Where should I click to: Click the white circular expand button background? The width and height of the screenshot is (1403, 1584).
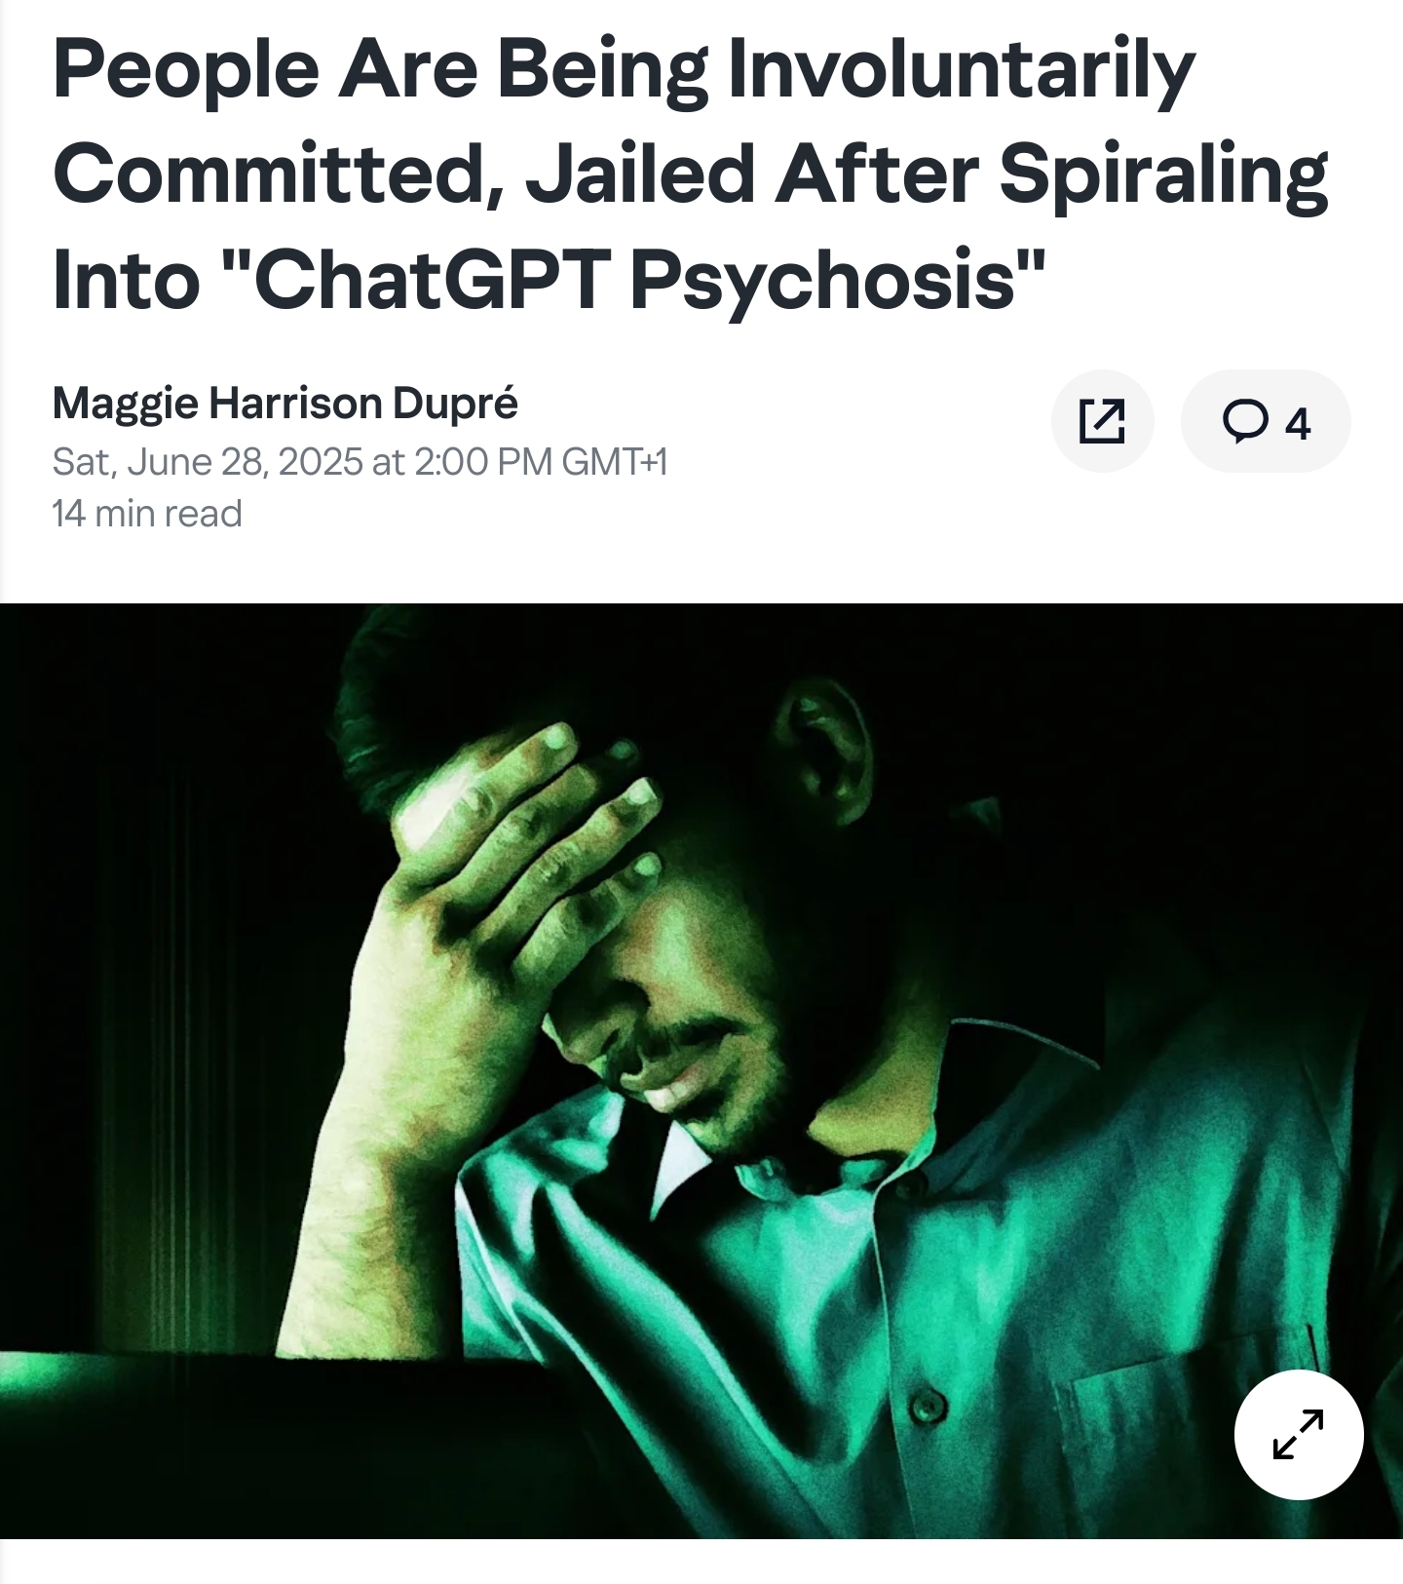[1298, 1434]
